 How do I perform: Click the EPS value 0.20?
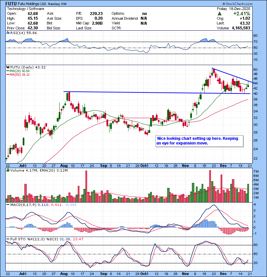(x=98, y=18)
